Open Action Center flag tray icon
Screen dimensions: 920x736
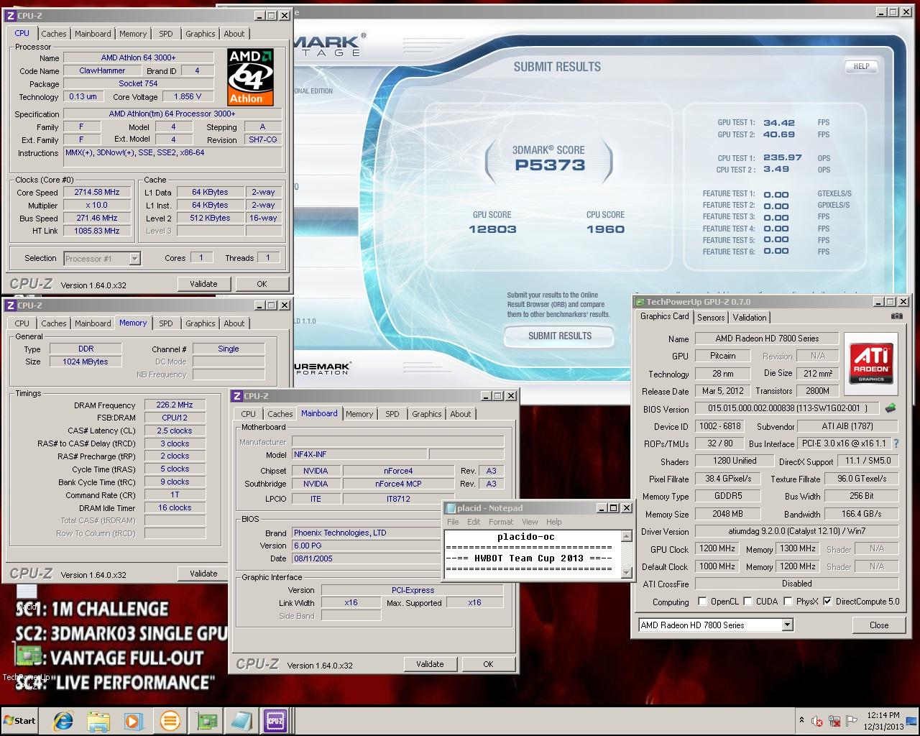tap(852, 721)
